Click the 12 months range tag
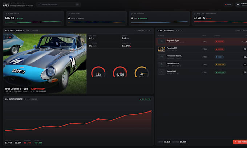Image resolution: width=247 pixels, height=148 pixels. (31, 99)
